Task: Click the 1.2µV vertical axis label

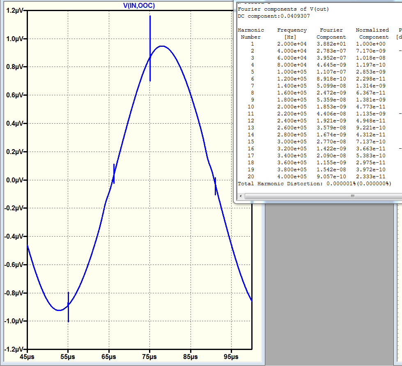Action: click(15, 11)
